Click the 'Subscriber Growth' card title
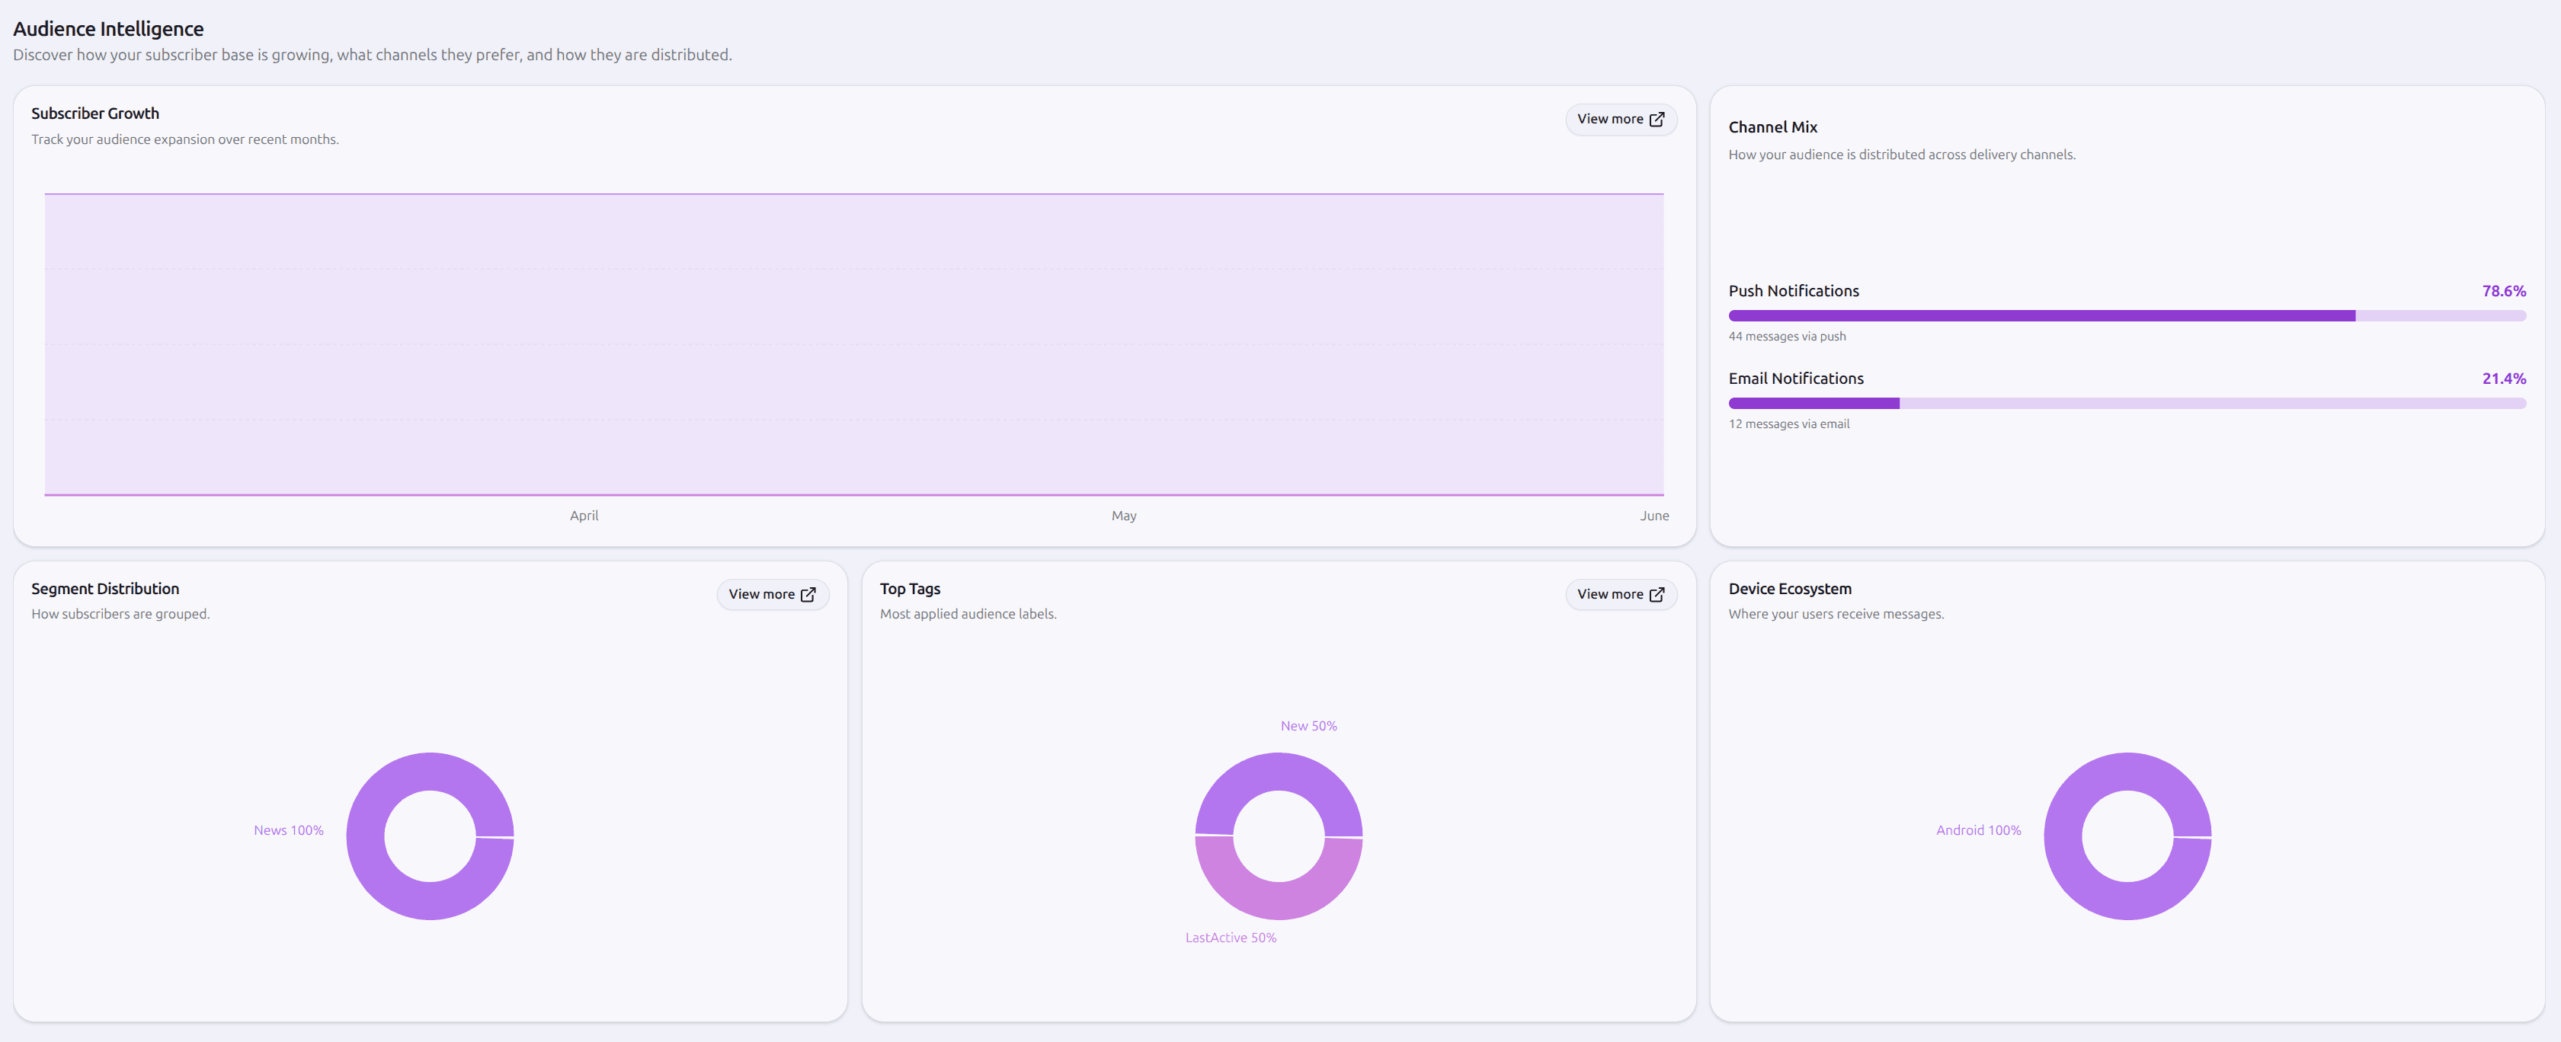The height and width of the screenshot is (1042, 2561). coord(95,113)
